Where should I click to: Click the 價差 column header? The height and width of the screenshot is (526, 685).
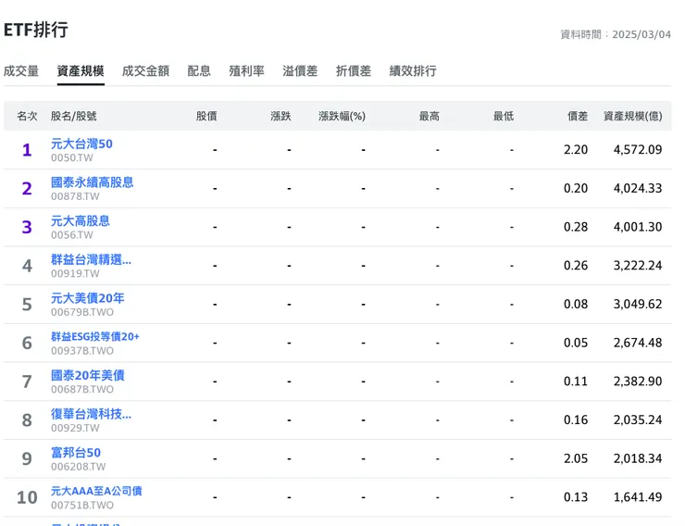(578, 116)
